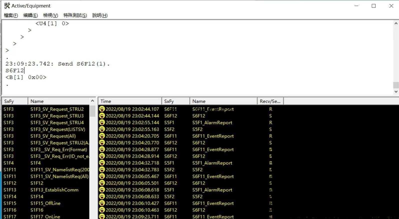This screenshot has width=399, height=219.
Task: Select S1F11_SV_NamelistReq(All) message
Action: [46, 176]
